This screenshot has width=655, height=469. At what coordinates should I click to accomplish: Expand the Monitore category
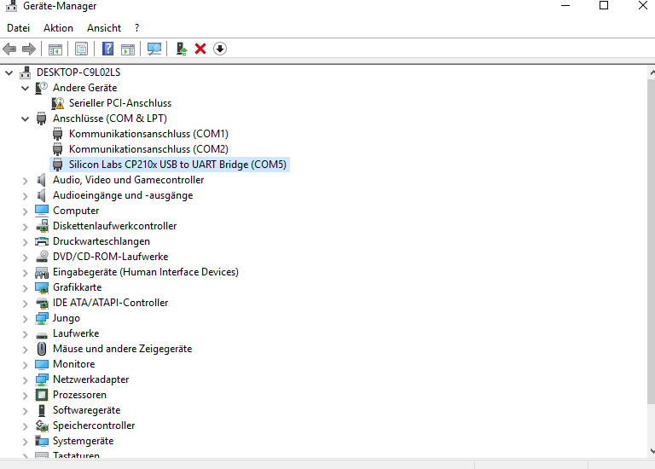[x=25, y=365]
